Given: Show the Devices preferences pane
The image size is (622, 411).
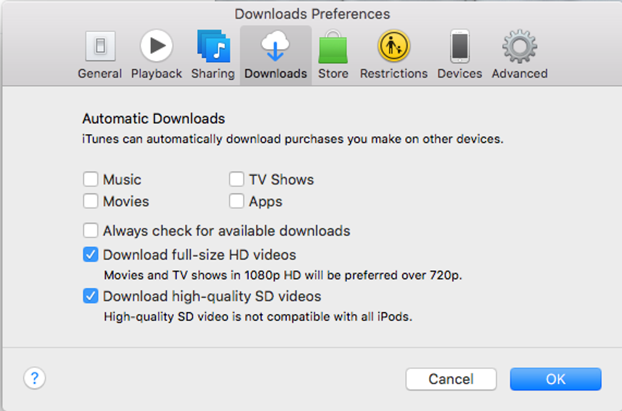Looking at the screenshot, I should (460, 54).
